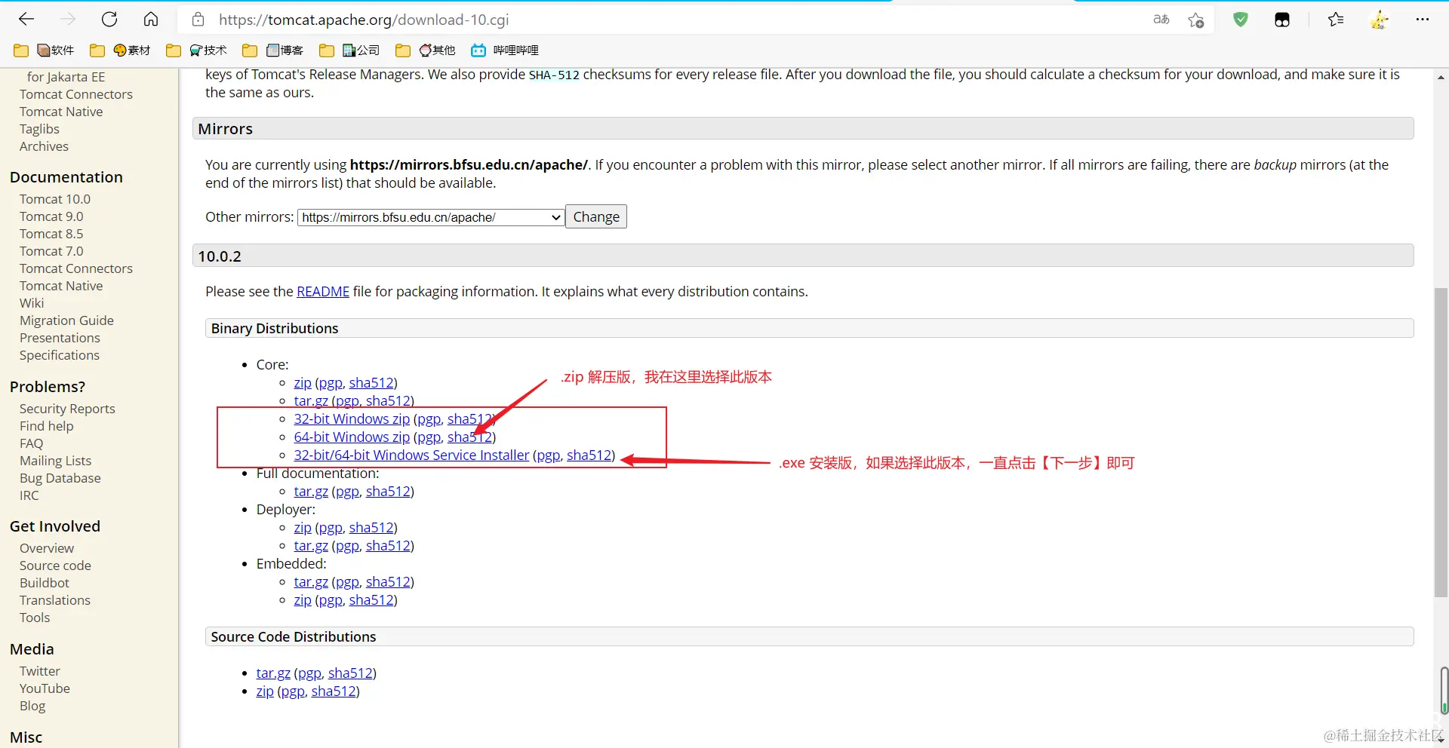
Task: Open the 其他 bookmarks folder
Action: 426,51
